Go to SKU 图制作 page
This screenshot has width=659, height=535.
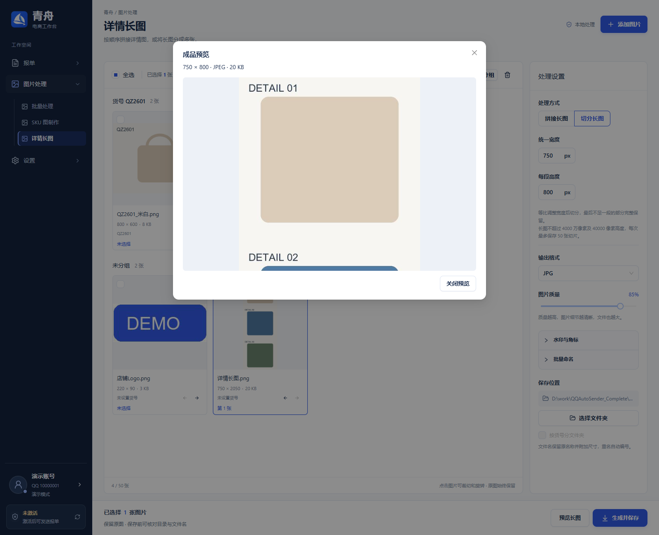pyautogui.click(x=52, y=122)
